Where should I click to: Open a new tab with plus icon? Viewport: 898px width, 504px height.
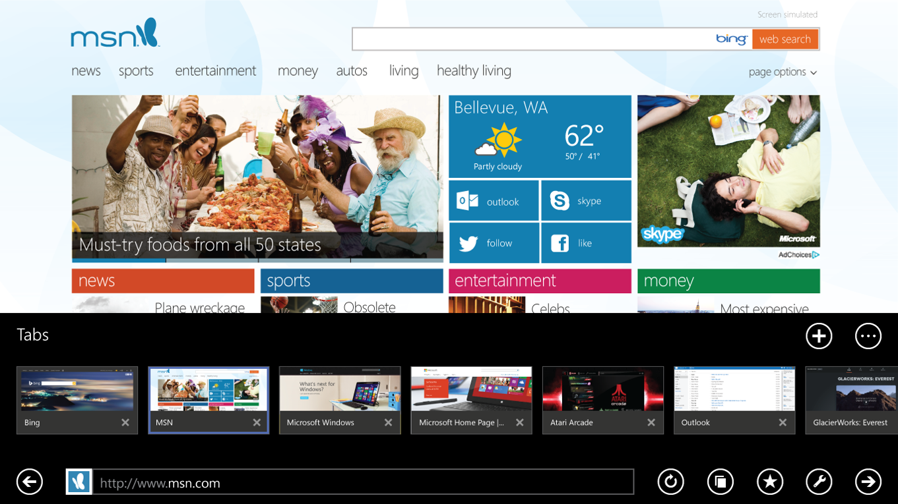[819, 336]
